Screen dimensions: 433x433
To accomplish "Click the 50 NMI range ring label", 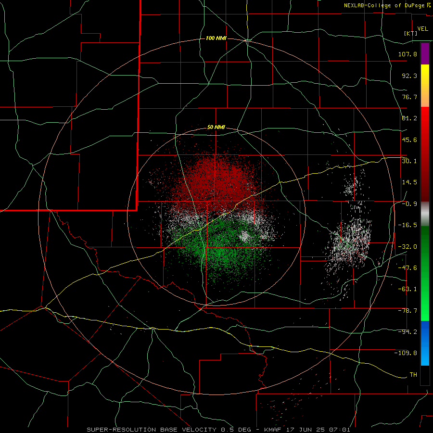I will coord(216,127).
